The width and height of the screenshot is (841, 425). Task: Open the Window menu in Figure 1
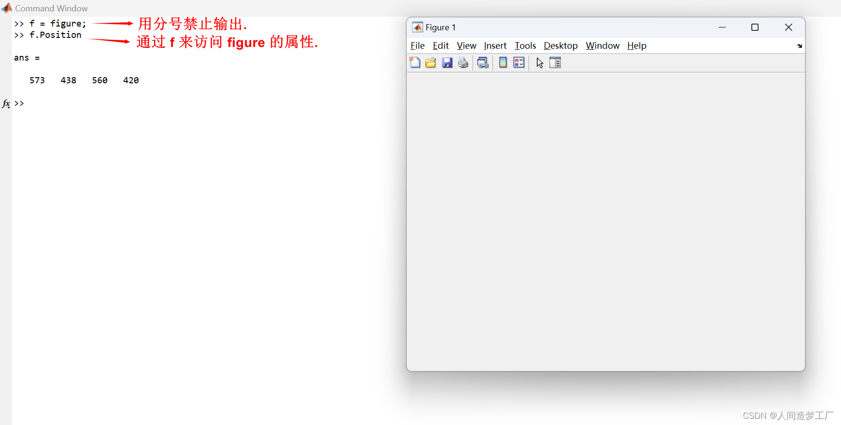click(x=603, y=46)
